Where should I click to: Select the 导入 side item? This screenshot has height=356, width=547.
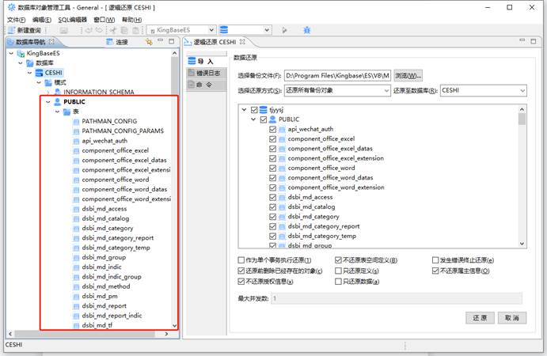(206, 62)
